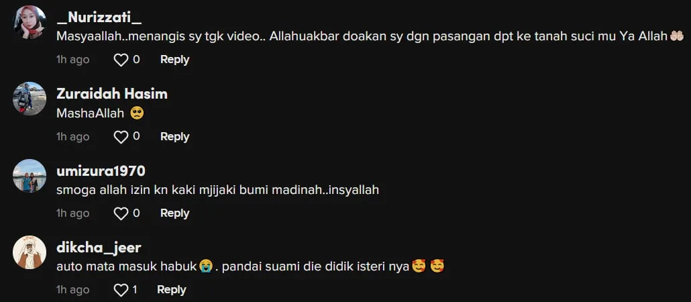The image size is (691, 302).
Task: Visit the Zuraidah Hasim username
Action: click(x=112, y=94)
